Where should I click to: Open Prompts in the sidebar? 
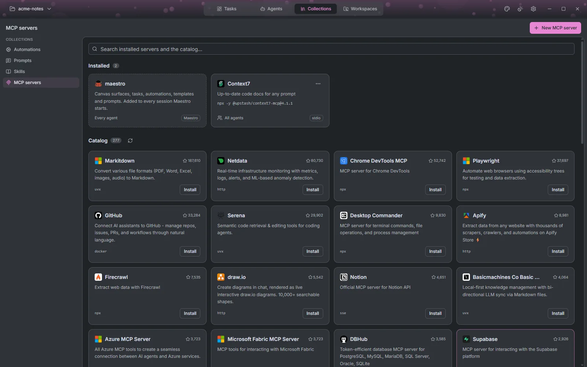click(x=41, y=61)
